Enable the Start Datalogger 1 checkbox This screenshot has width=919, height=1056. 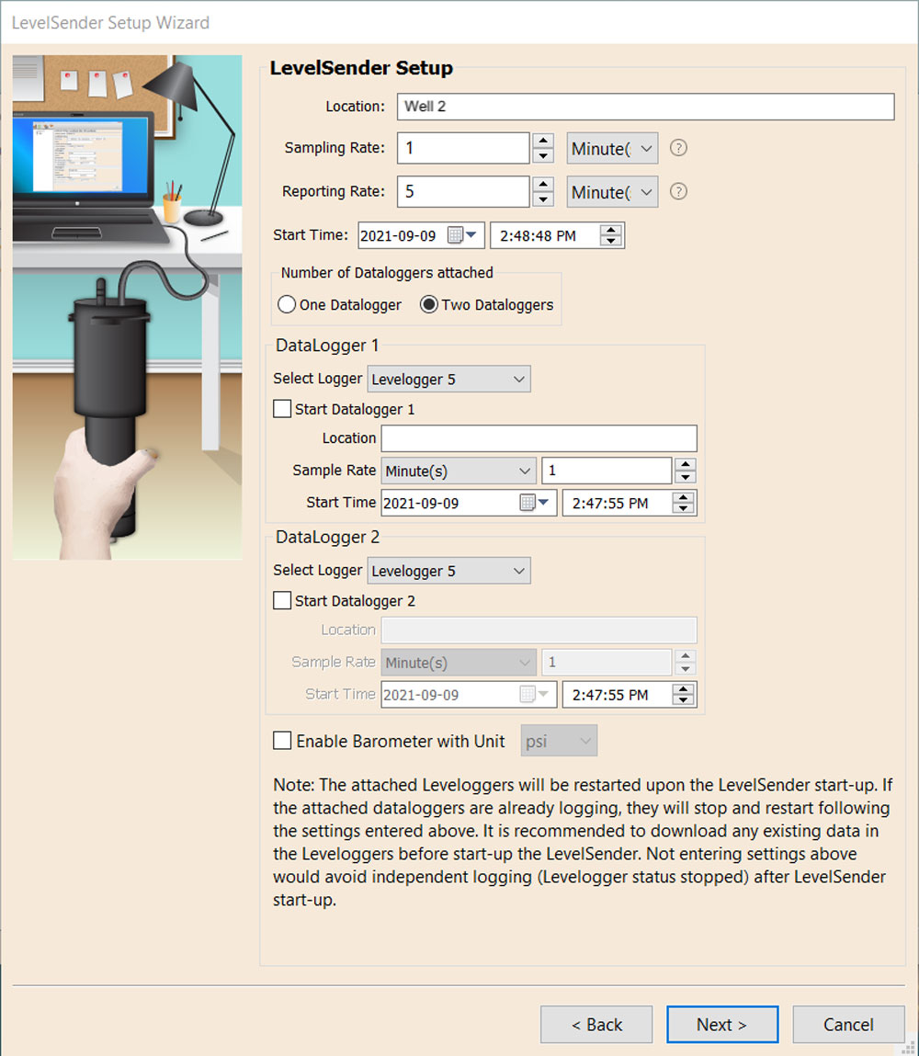281,408
